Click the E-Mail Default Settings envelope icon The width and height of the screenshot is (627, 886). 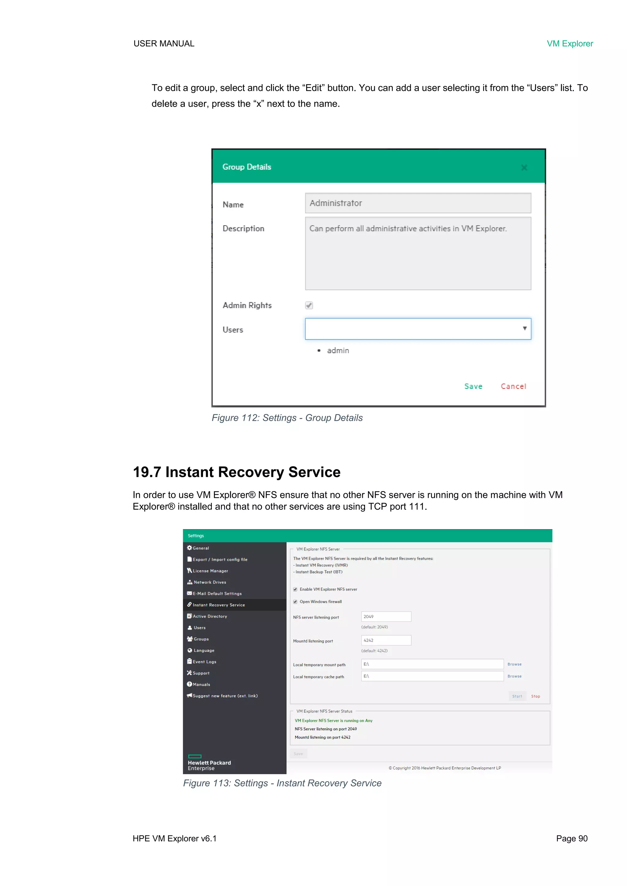(x=189, y=593)
